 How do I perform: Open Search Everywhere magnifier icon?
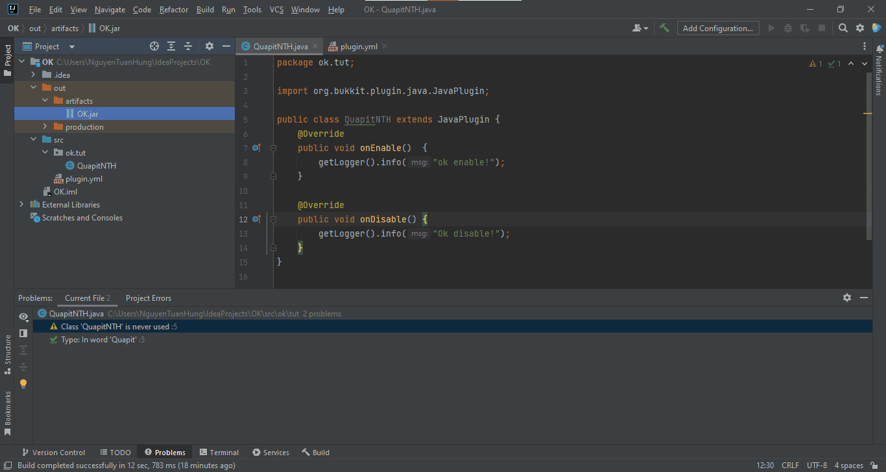(x=843, y=28)
